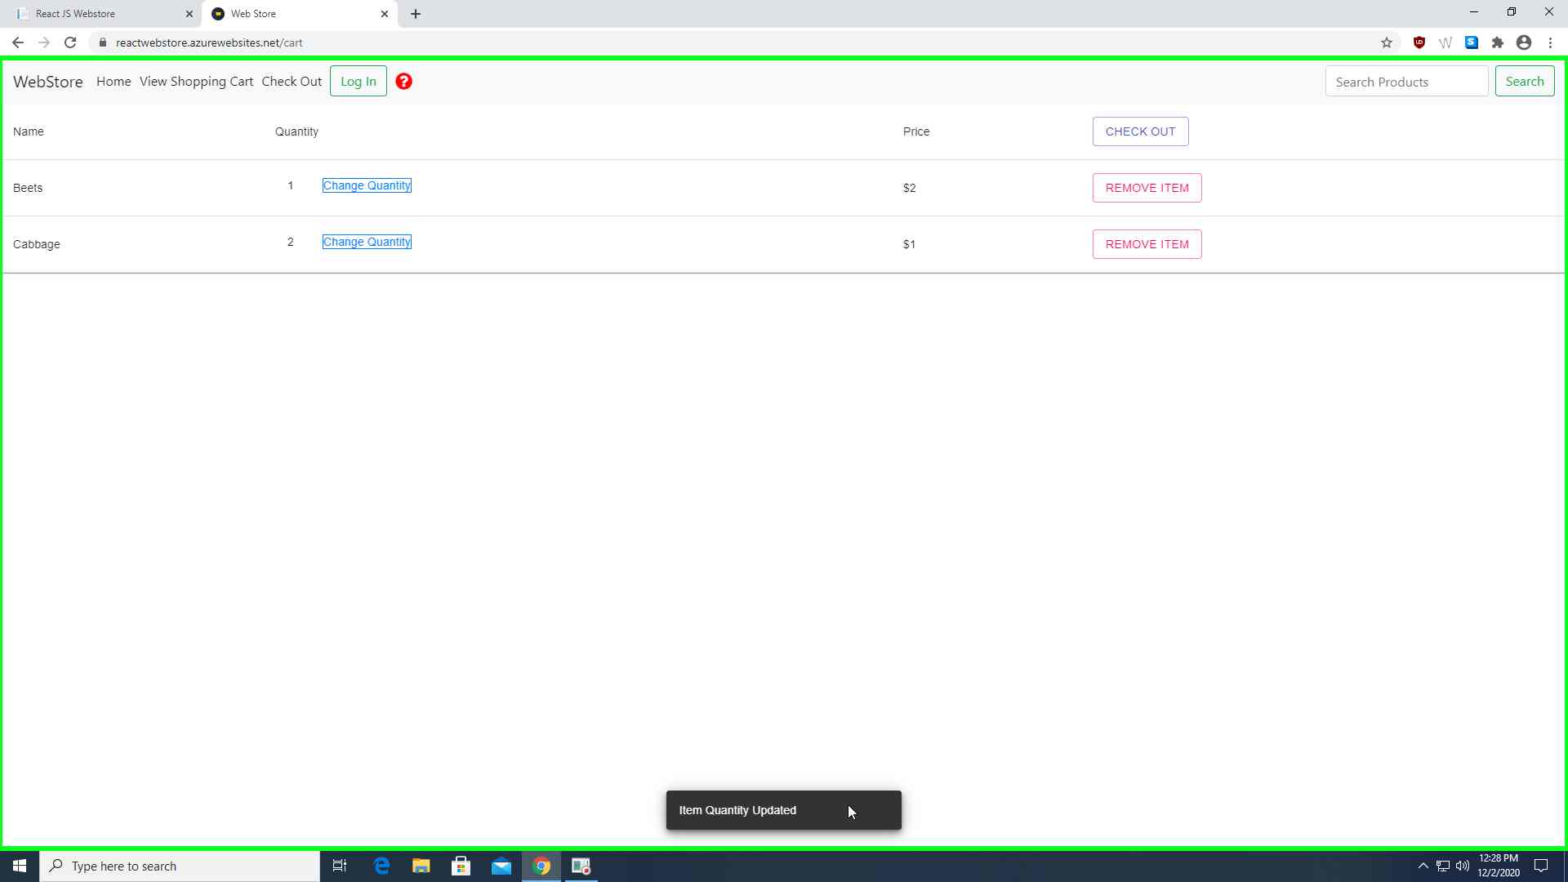Switch to the React JS Webstore tab
This screenshot has height=882, width=1568.
pyautogui.click(x=101, y=14)
